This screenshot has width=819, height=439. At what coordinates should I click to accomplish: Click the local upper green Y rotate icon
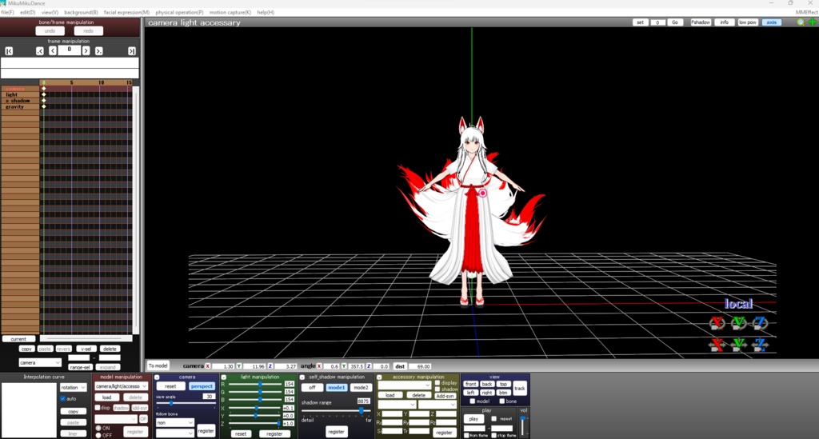(738, 323)
